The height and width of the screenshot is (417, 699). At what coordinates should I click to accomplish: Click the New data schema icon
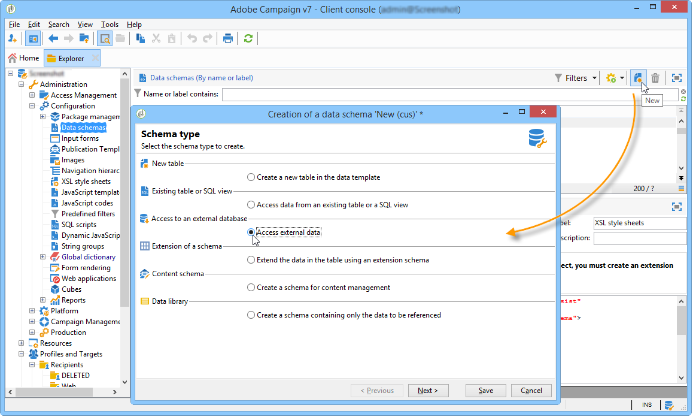(639, 78)
